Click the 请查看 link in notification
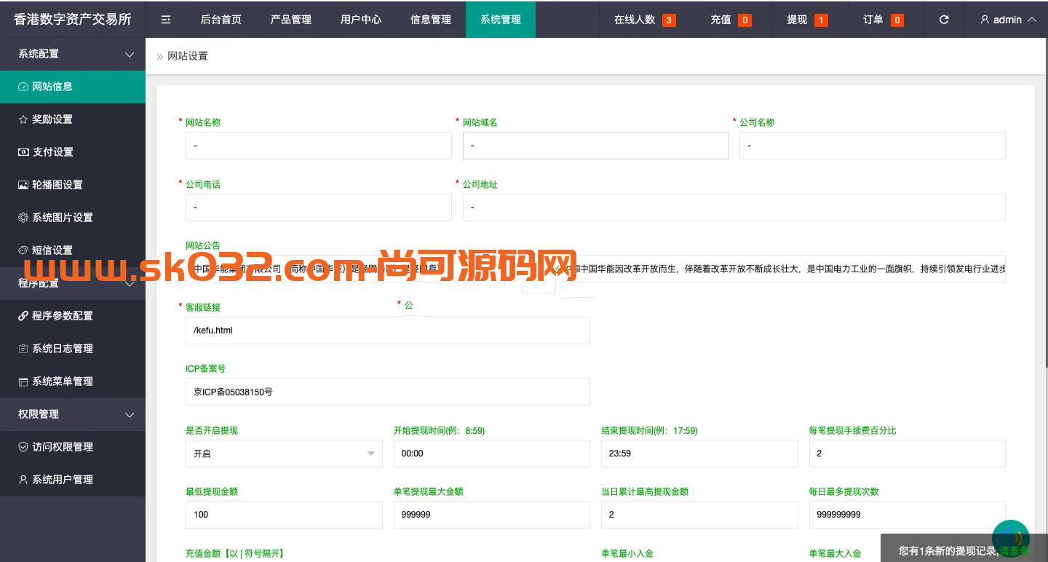Screen dimensions: 1048x562 [1015, 552]
